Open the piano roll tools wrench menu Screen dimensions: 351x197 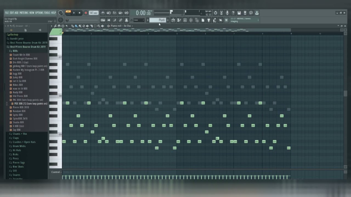coord(55,26)
